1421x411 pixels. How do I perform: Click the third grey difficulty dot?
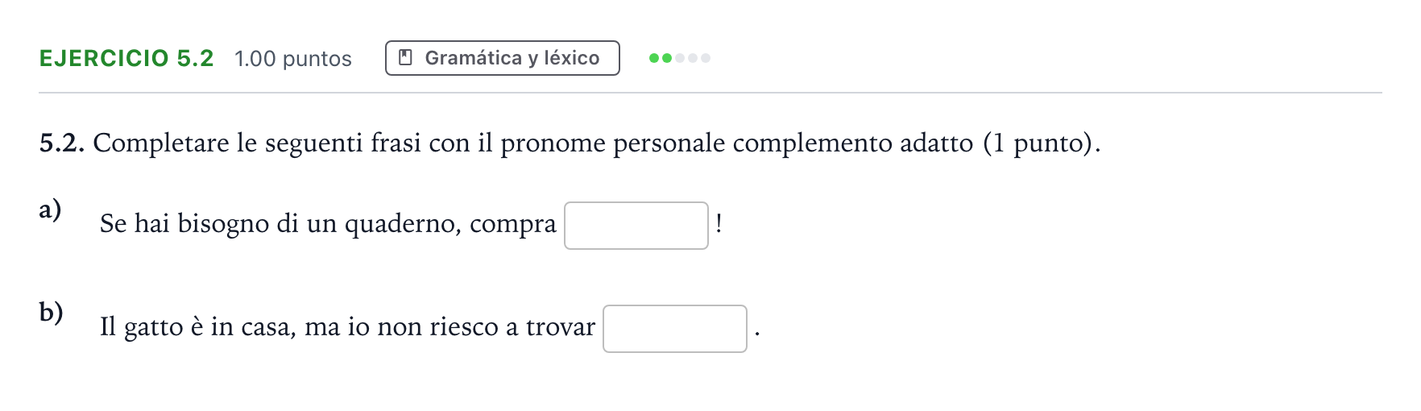click(680, 58)
